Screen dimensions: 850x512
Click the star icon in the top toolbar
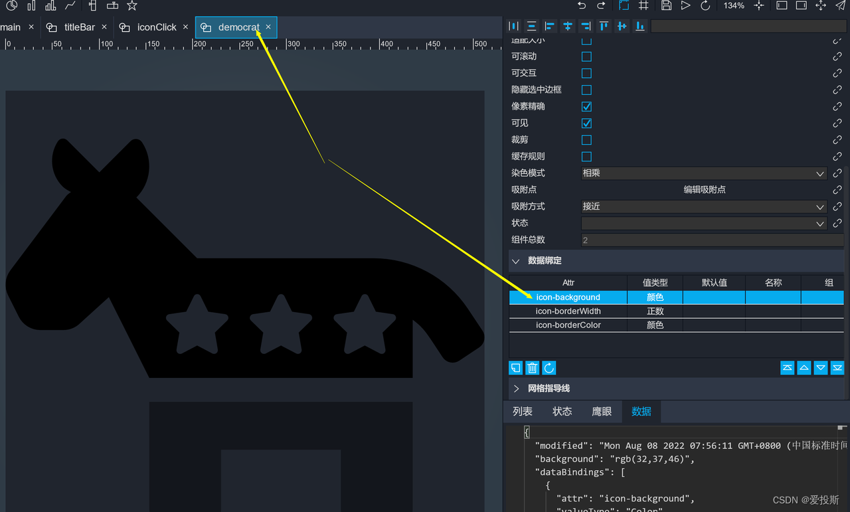132,5
